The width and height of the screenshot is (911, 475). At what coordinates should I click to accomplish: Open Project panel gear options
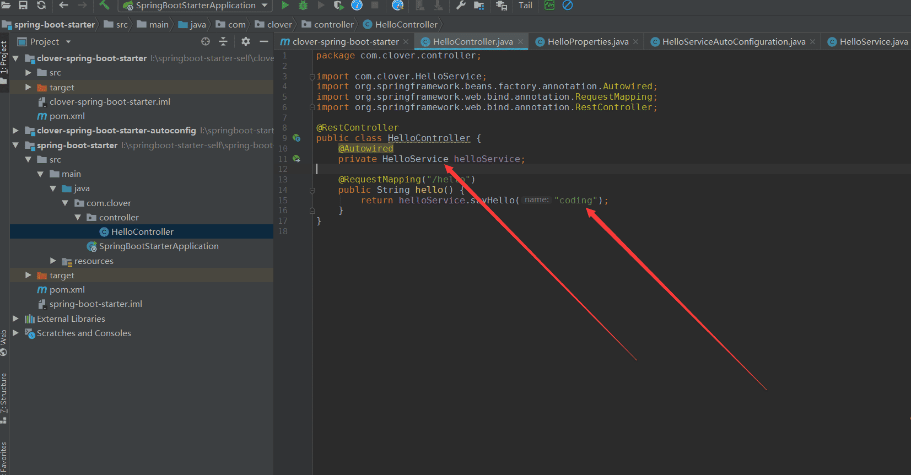click(246, 41)
